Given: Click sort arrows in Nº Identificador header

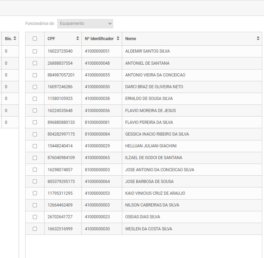Looking at the screenshot, I should pos(118,39).
